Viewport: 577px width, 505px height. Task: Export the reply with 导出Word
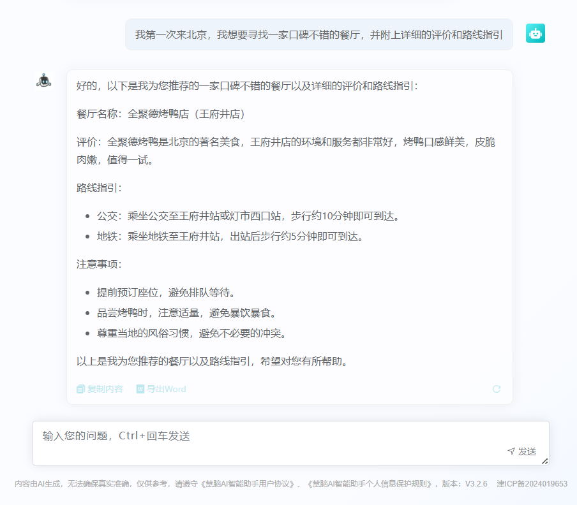click(161, 389)
